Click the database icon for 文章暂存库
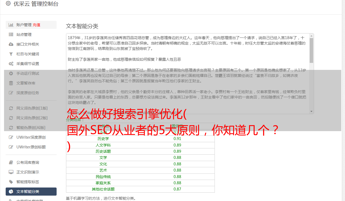This screenshot has width=345, height=201. click(x=11, y=83)
